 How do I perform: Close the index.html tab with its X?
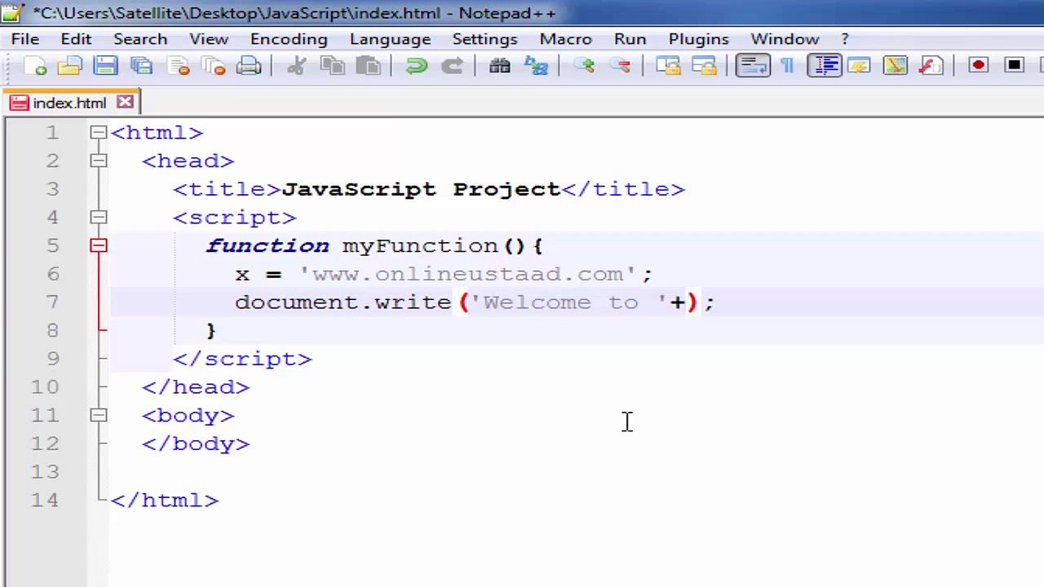125,102
